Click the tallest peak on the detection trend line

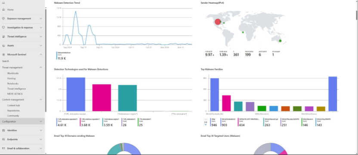pyautogui.click(x=76, y=12)
